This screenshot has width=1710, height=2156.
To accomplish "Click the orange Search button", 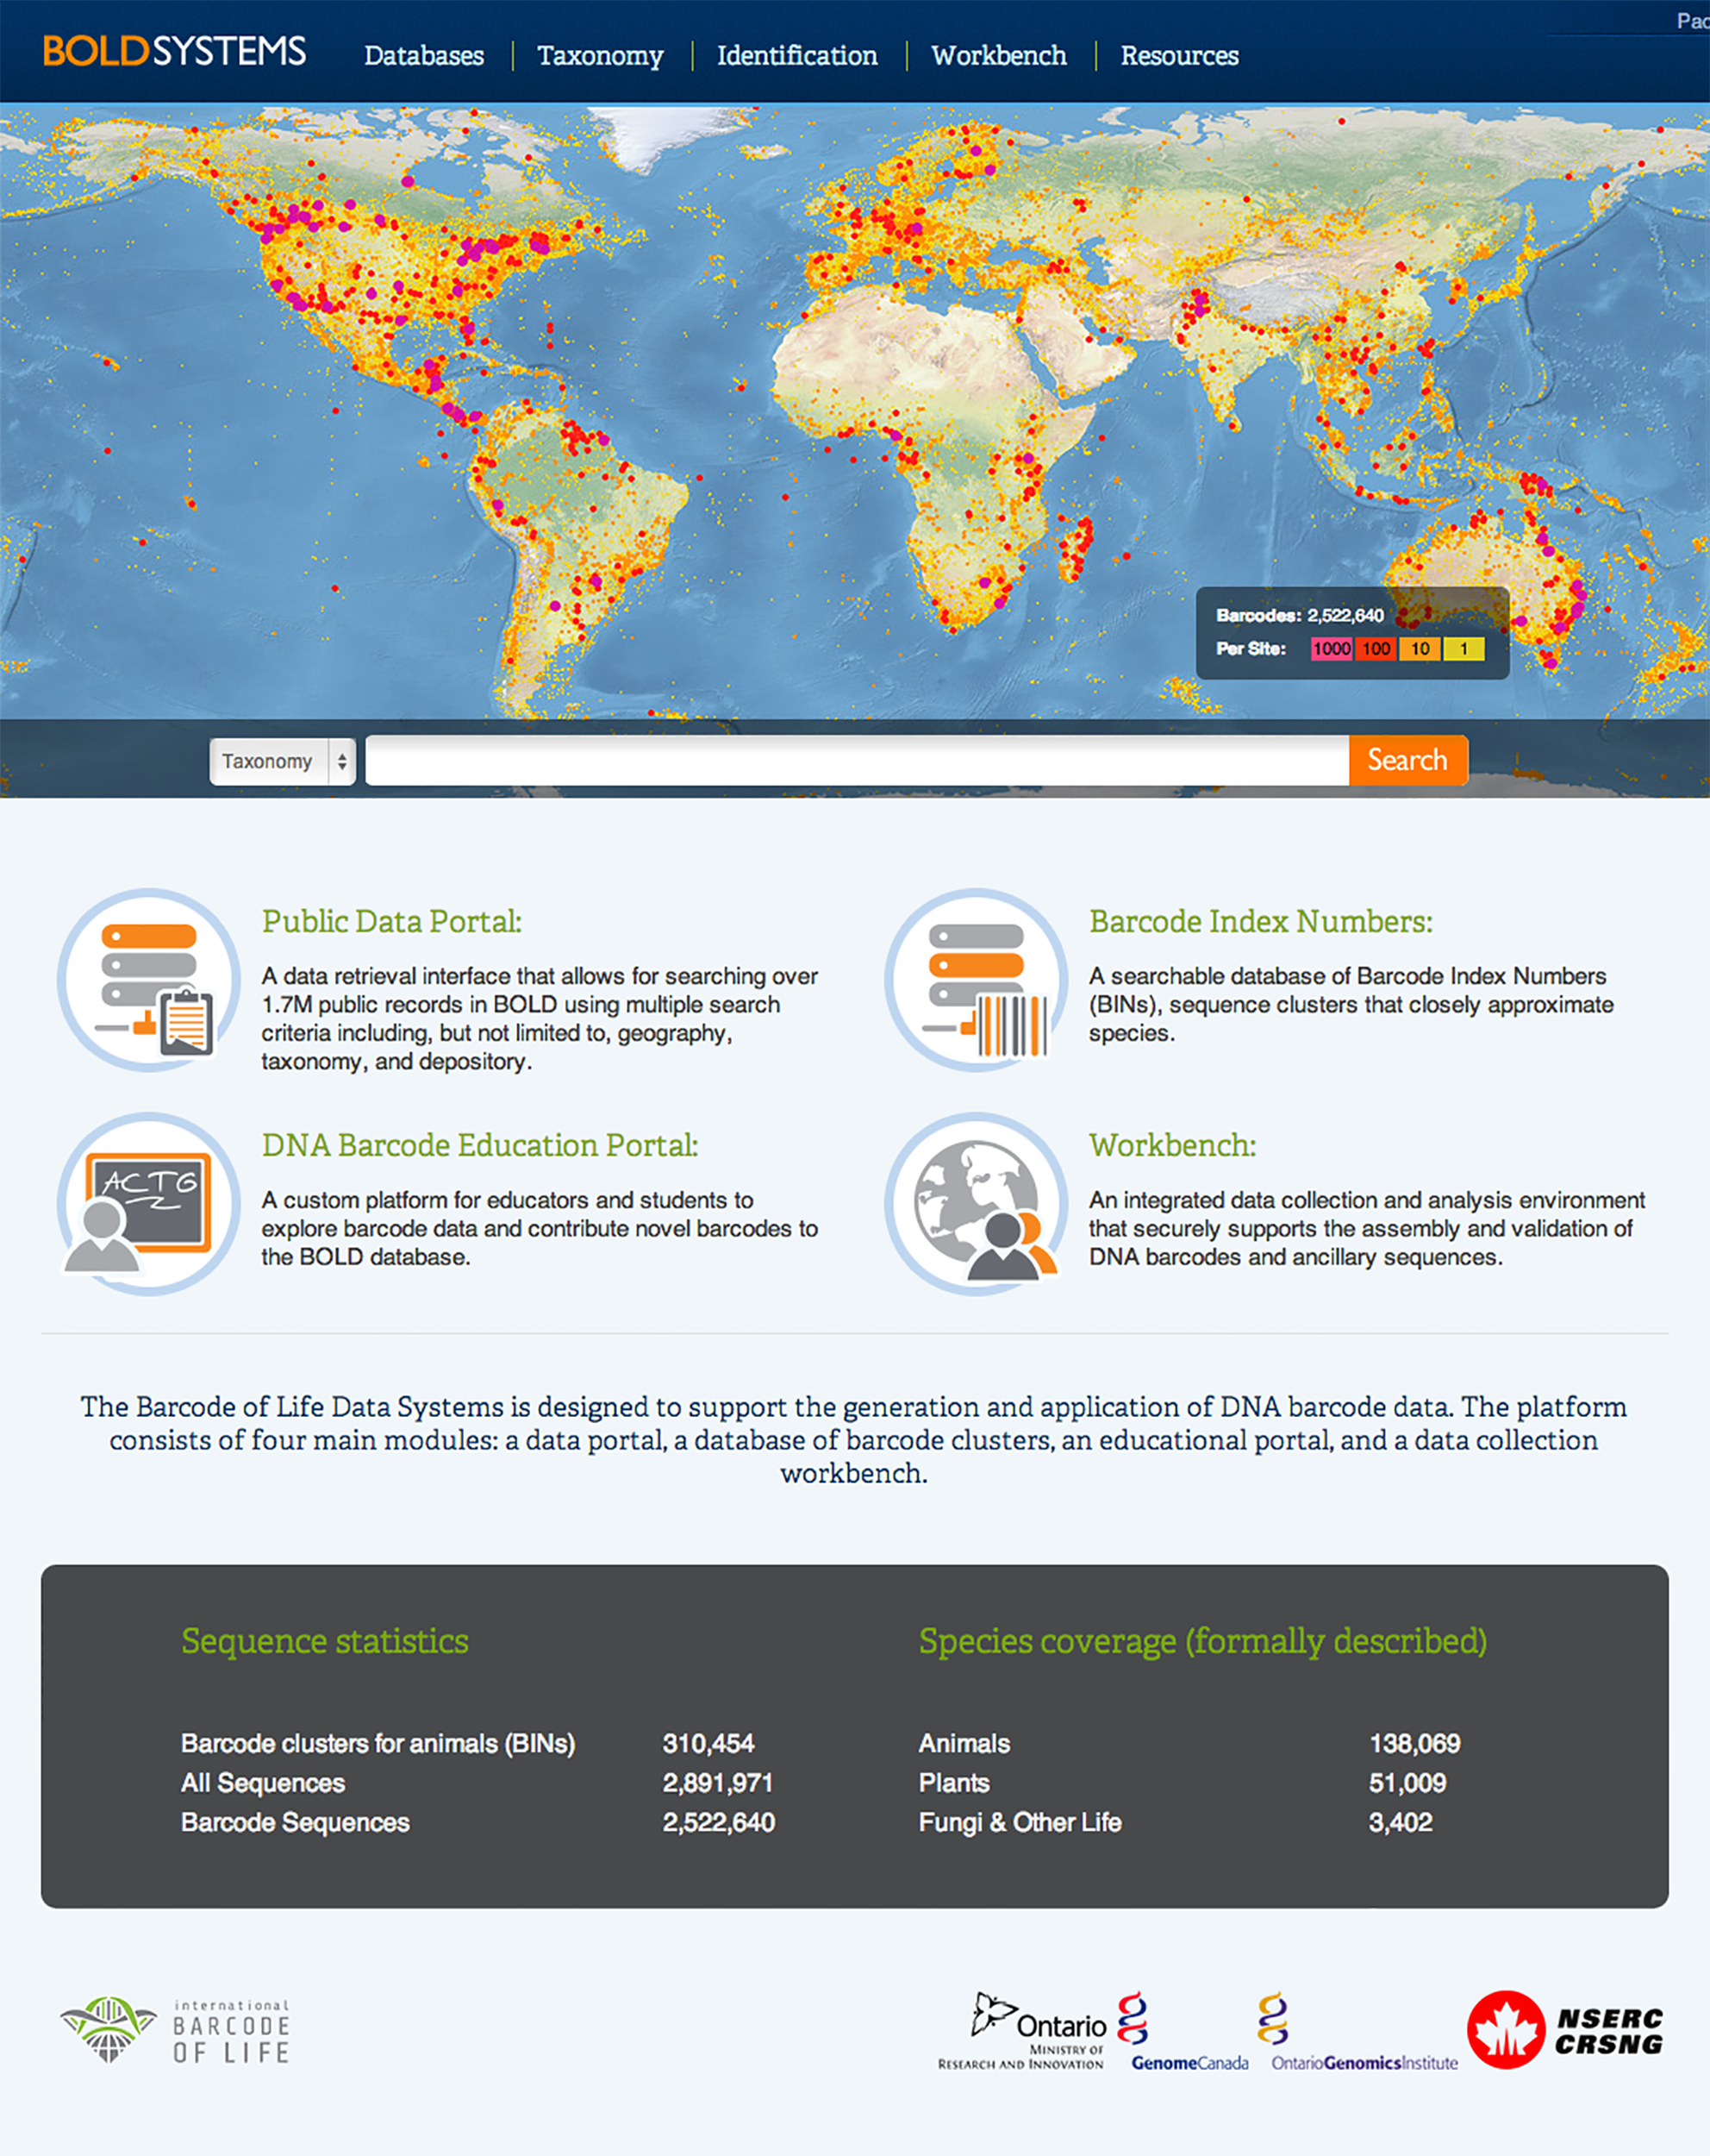I will (1408, 760).
